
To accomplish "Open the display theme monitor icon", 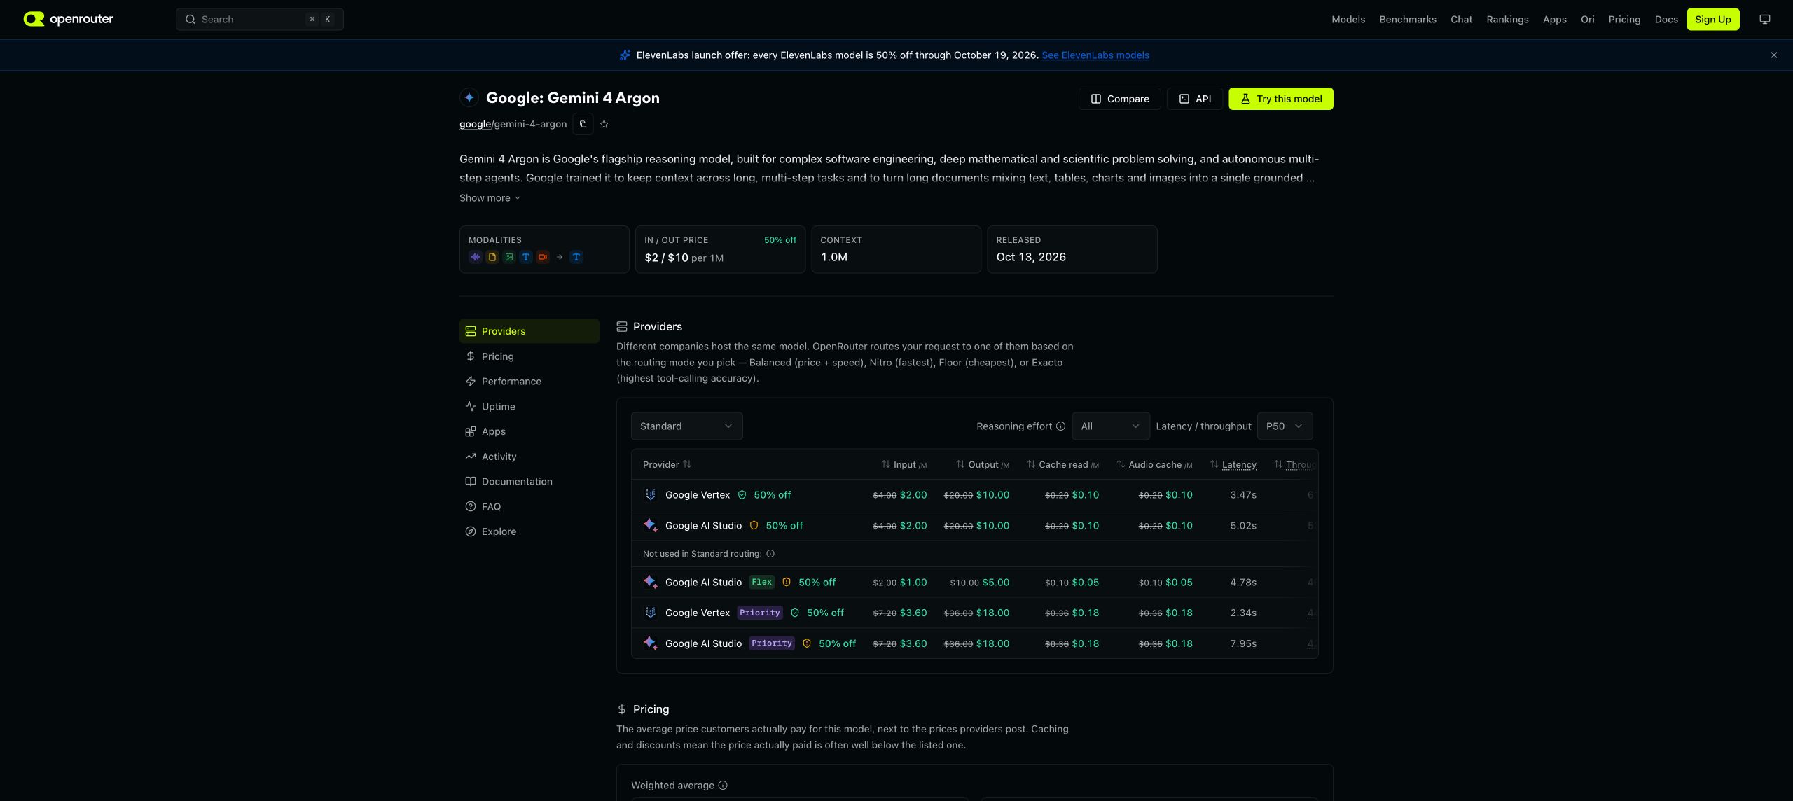I will pyautogui.click(x=1765, y=20).
